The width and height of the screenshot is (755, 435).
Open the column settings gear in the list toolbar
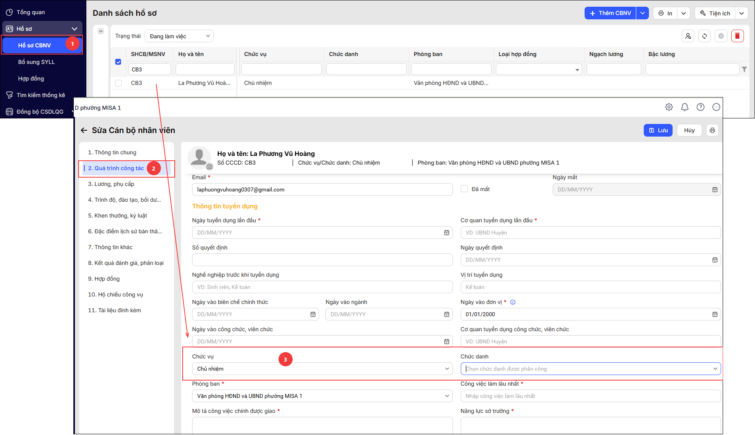pyautogui.click(x=721, y=36)
